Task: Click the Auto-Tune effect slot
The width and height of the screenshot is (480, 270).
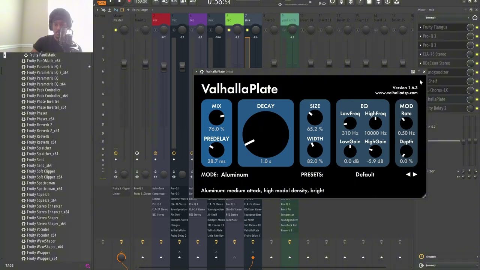Action: (158, 189)
